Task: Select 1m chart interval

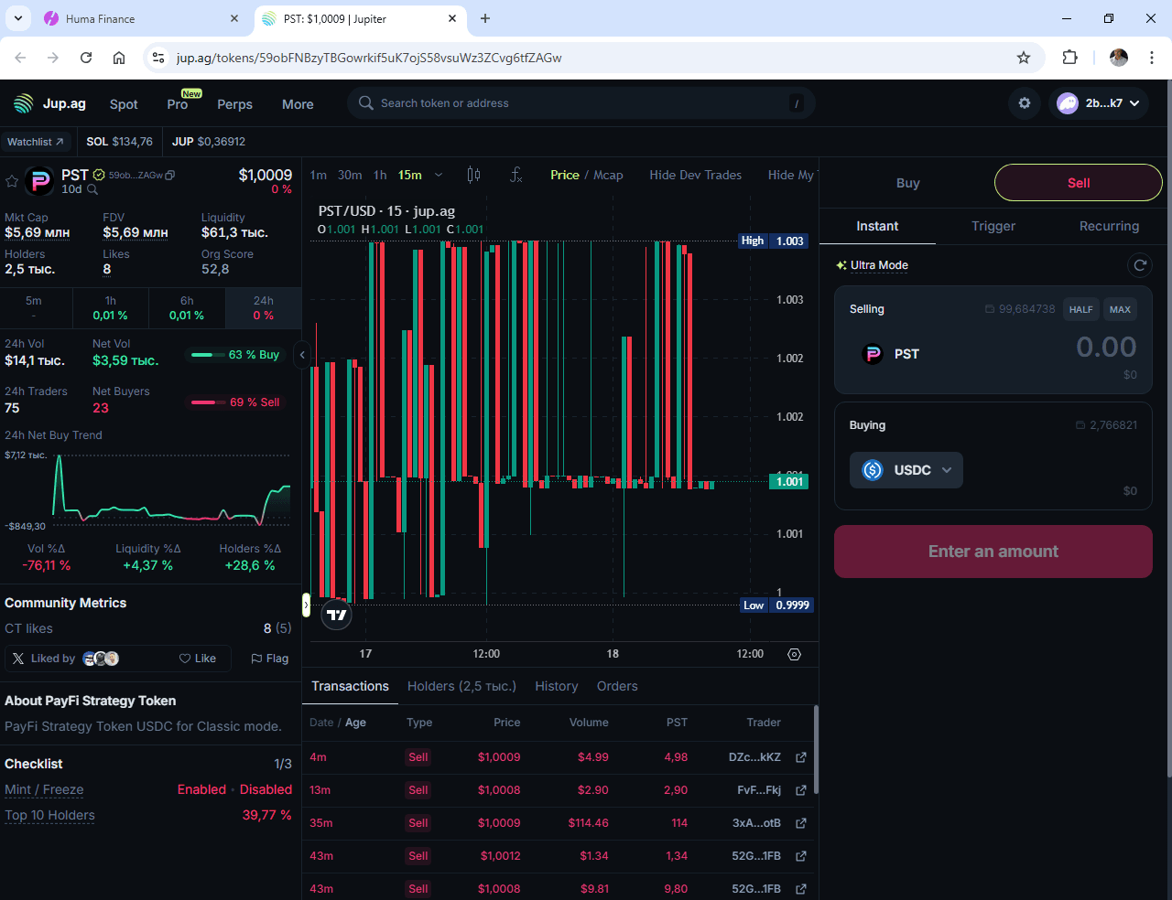Action: pyautogui.click(x=319, y=175)
